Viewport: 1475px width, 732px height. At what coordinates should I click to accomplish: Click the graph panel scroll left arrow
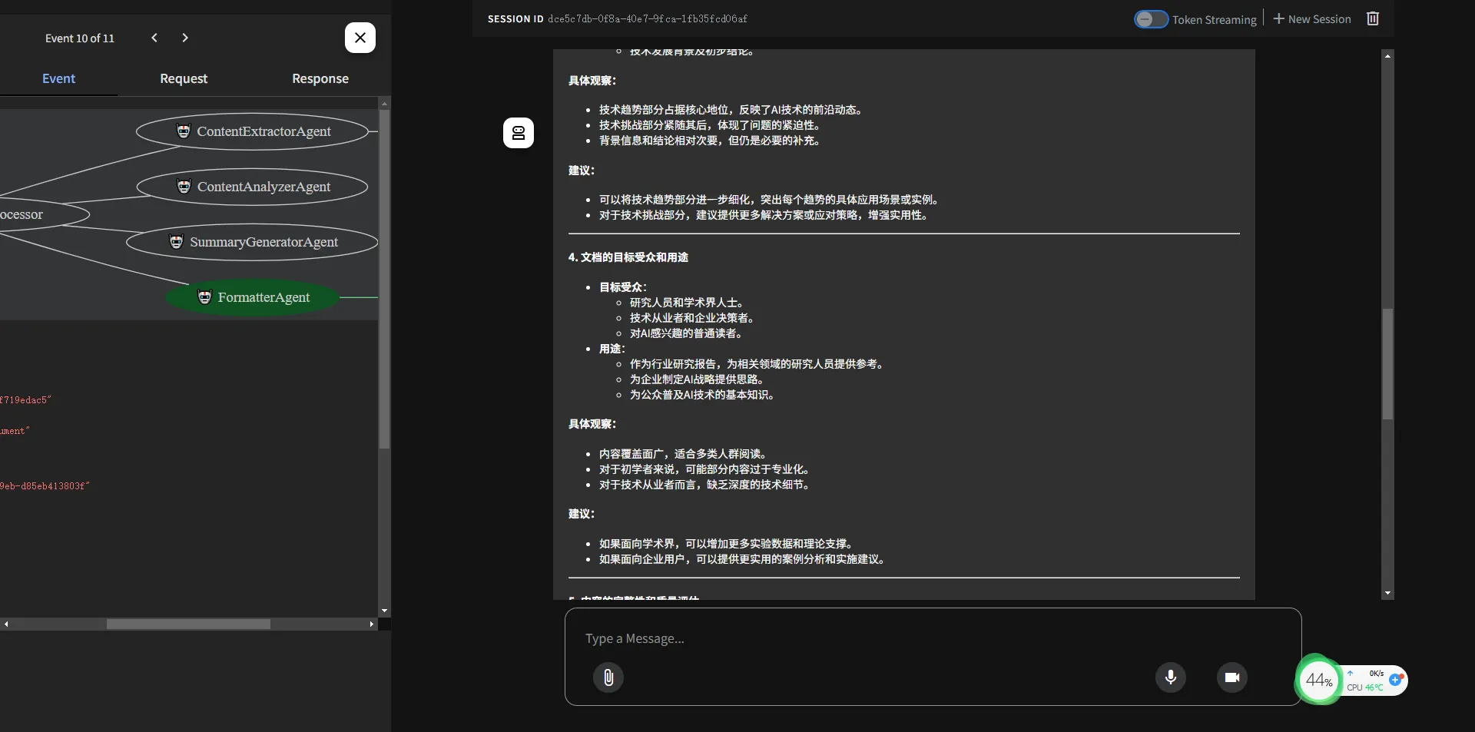pyautogui.click(x=6, y=624)
